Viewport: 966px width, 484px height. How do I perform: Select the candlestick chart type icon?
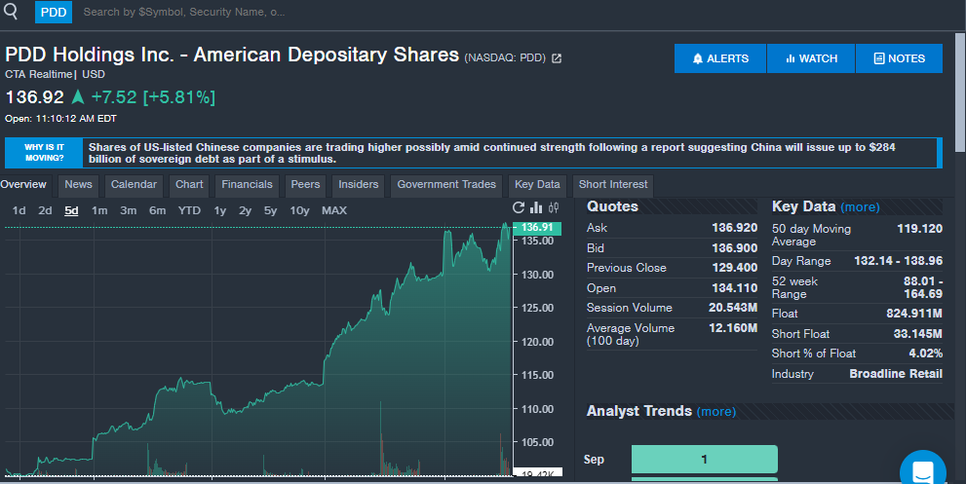pyautogui.click(x=554, y=207)
